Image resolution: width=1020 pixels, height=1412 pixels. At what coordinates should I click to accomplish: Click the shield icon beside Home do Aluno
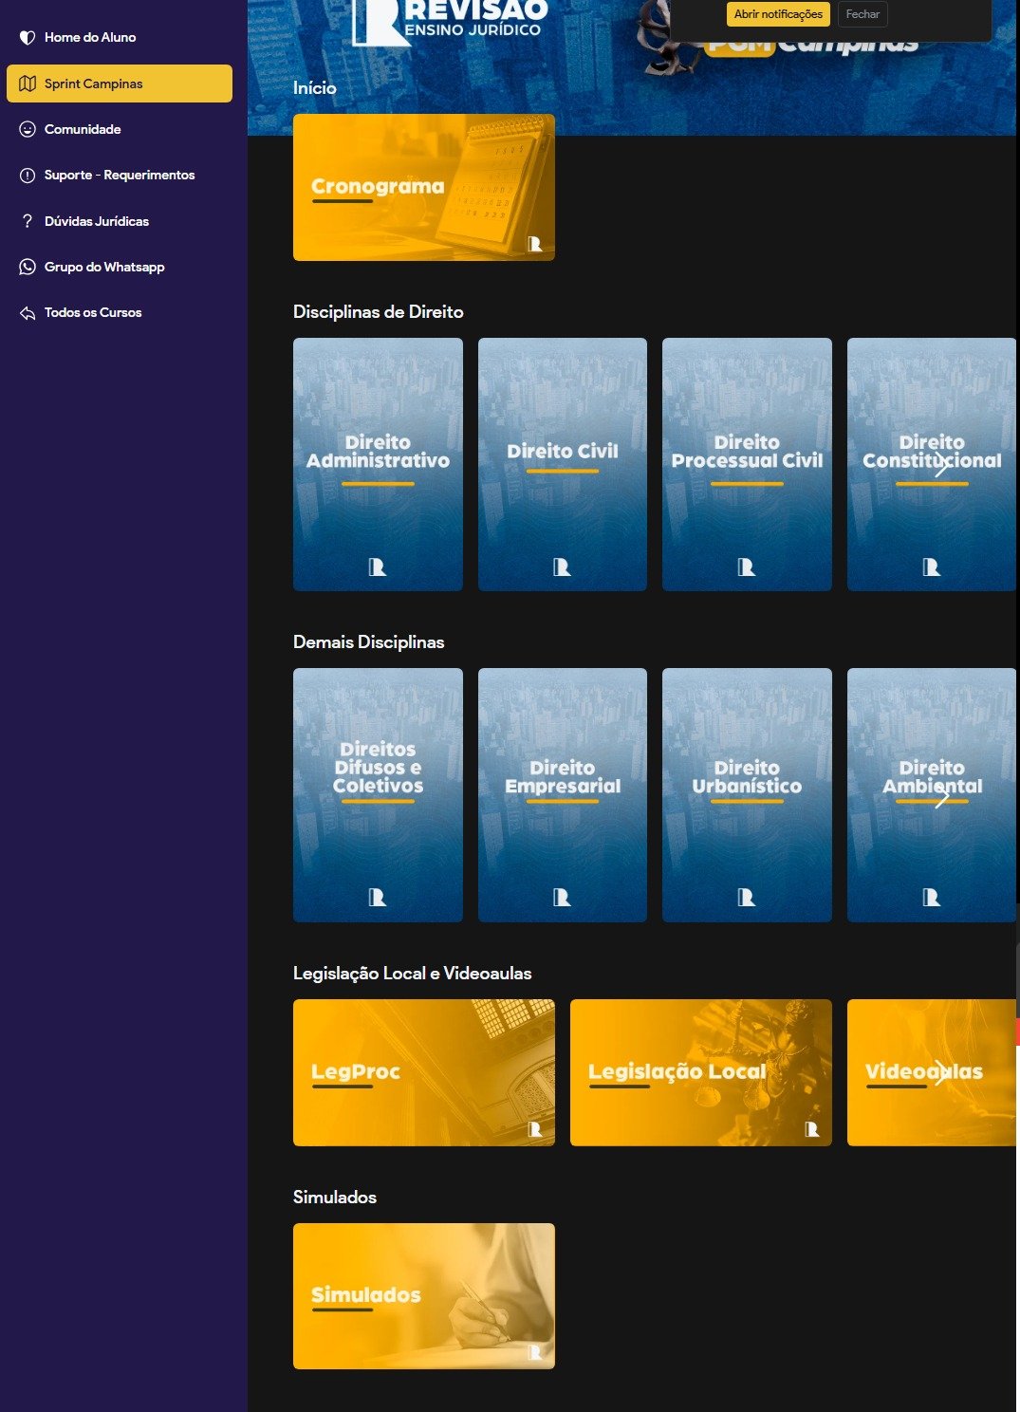click(x=28, y=38)
